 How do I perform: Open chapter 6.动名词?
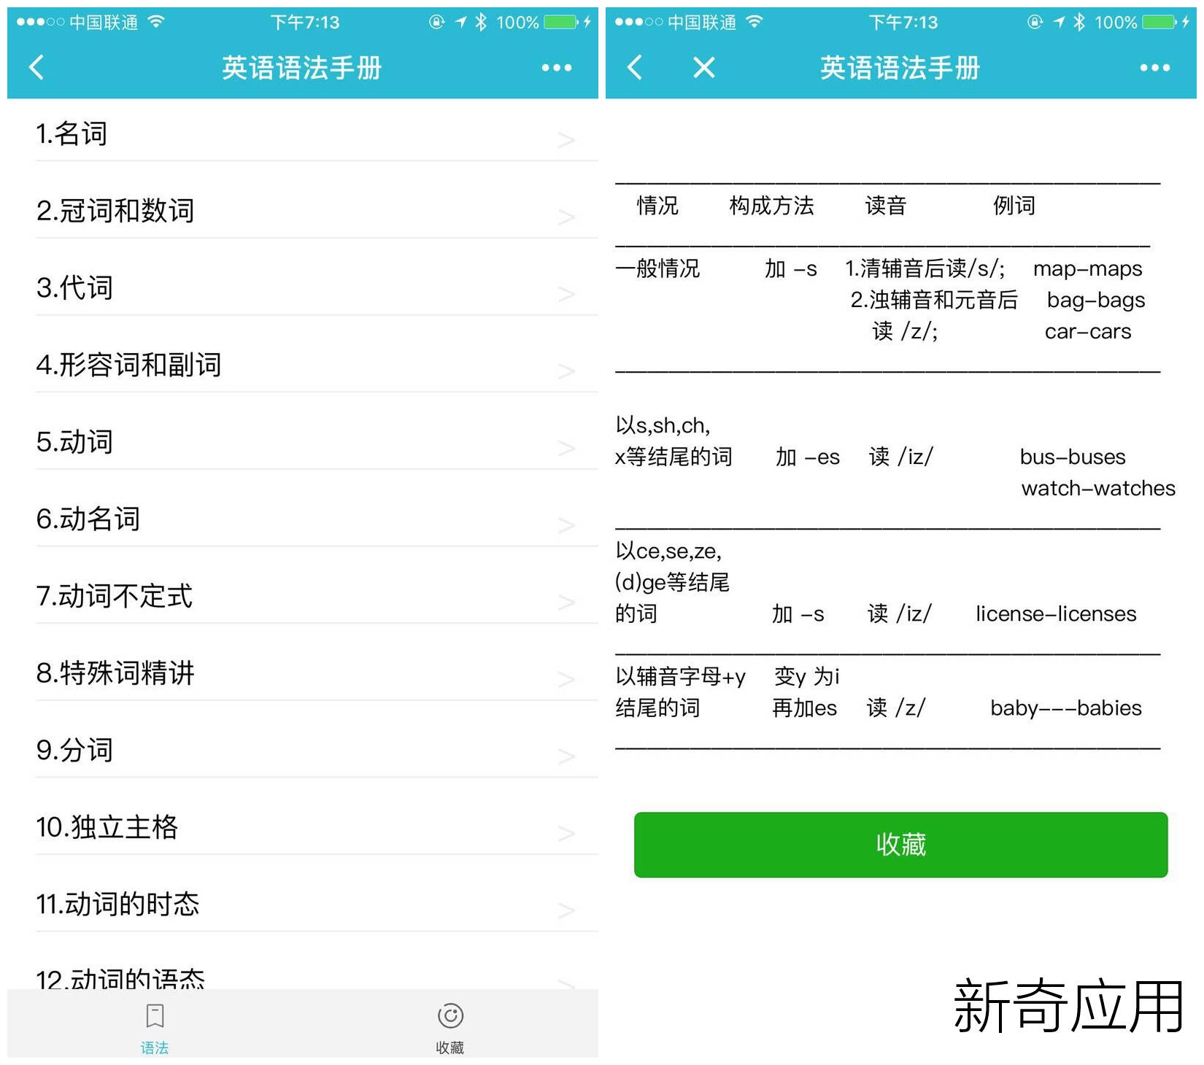click(303, 519)
